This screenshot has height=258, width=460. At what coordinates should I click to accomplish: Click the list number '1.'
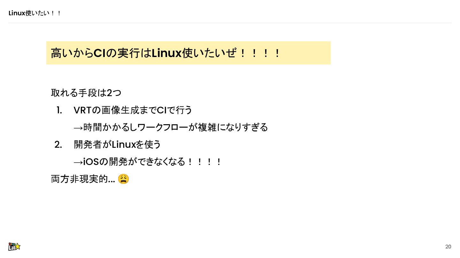59,110
